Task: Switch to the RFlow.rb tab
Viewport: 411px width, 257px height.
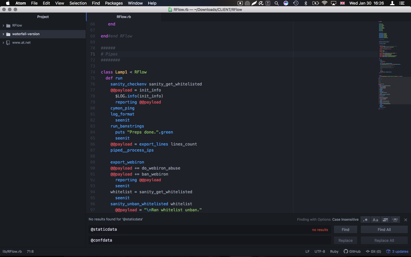Action: click(124, 17)
